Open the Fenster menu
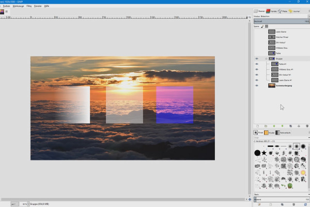 pyautogui.click(x=38, y=6)
